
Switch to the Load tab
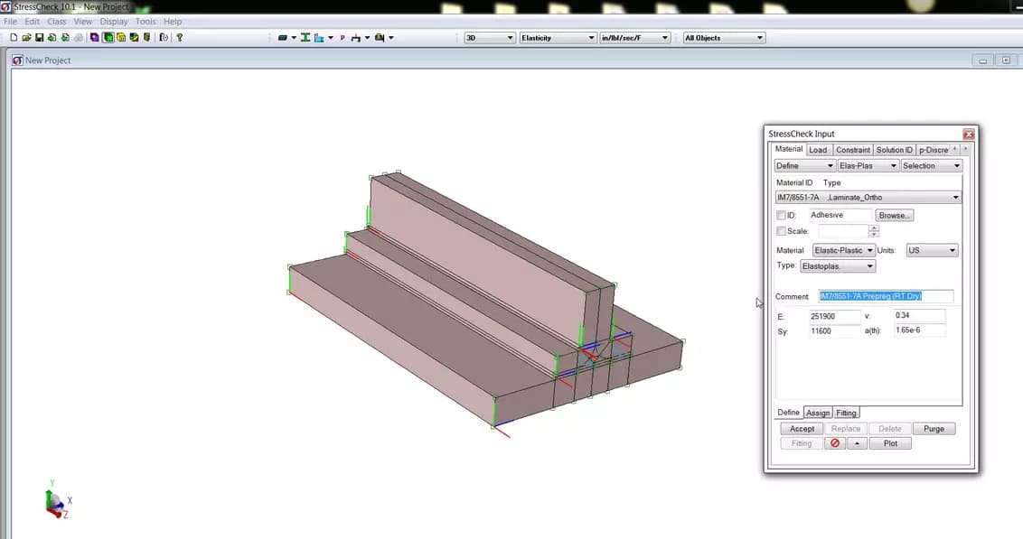(x=819, y=149)
